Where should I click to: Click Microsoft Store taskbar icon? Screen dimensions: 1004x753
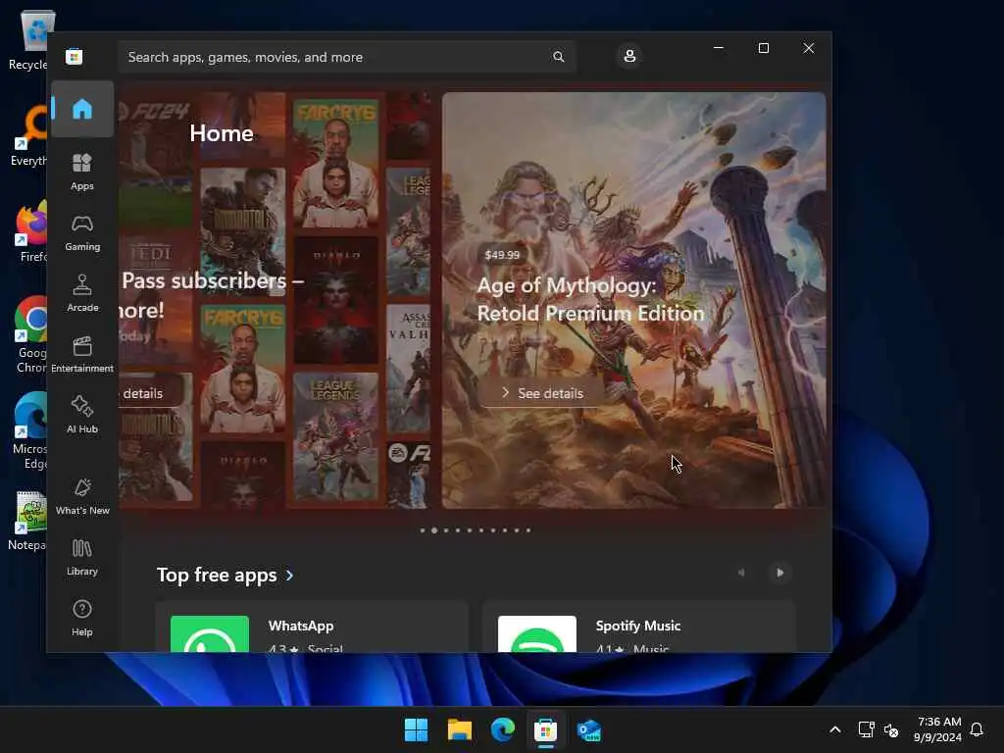pos(545,729)
